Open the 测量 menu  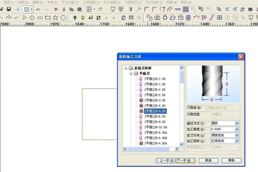[x=170, y=2]
